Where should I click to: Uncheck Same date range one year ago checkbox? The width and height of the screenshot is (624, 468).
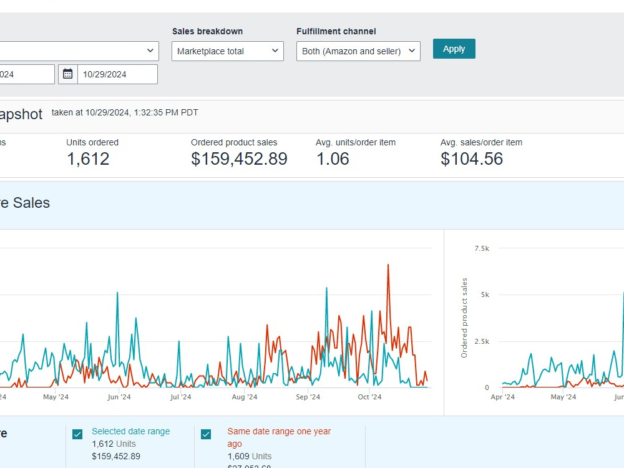(x=206, y=434)
